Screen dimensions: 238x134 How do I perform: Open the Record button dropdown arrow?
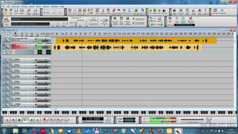pyautogui.click(x=48, y=119)
